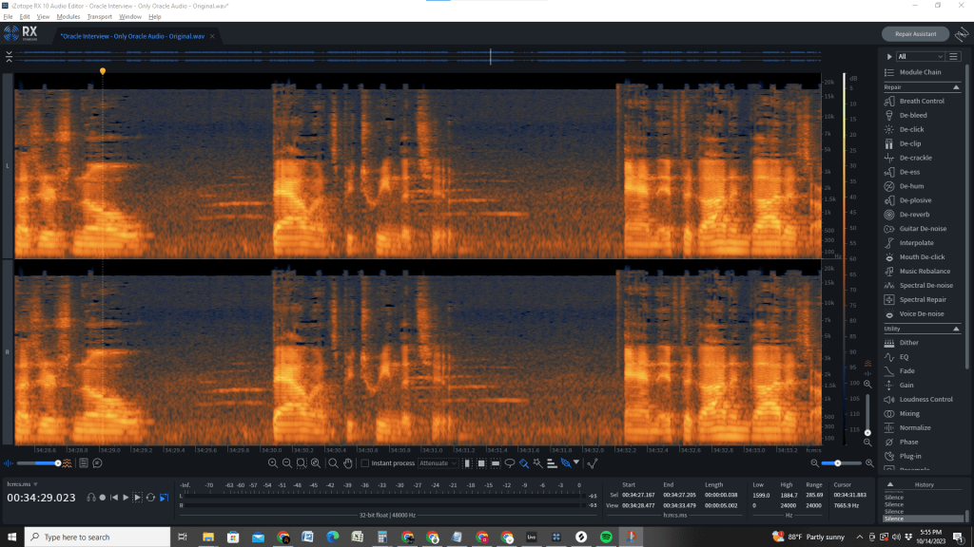Select the Loudness Control utility
Viewport: 974px width, 547px height.
point(925,400)
